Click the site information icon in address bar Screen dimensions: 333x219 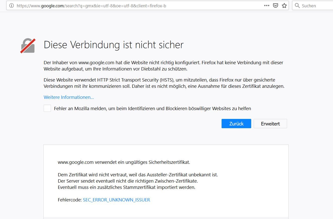point(11,6)
